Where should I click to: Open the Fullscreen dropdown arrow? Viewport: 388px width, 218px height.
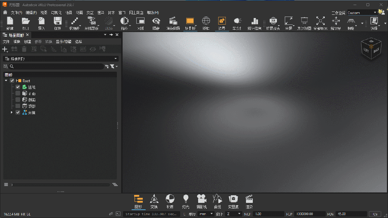click(294, 25)
